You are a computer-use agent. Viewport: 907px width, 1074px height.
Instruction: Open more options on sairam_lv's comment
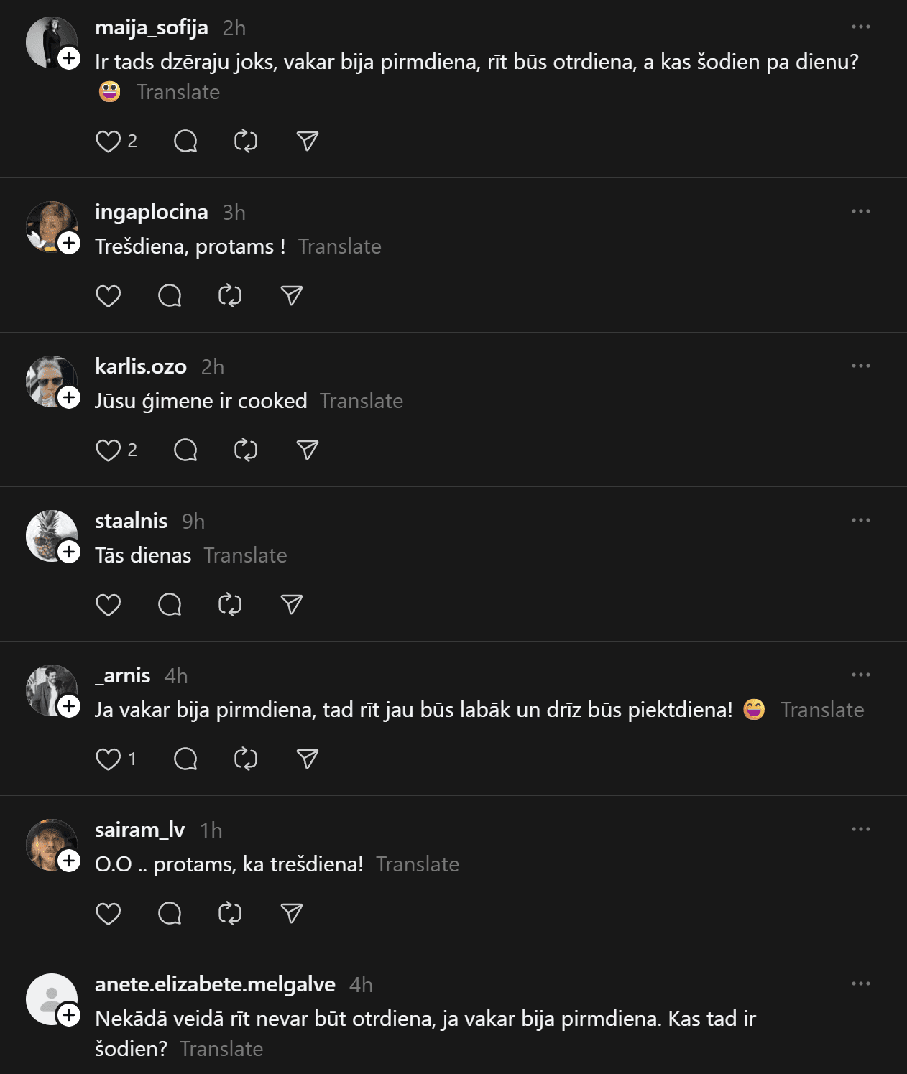tap(860, 830)
